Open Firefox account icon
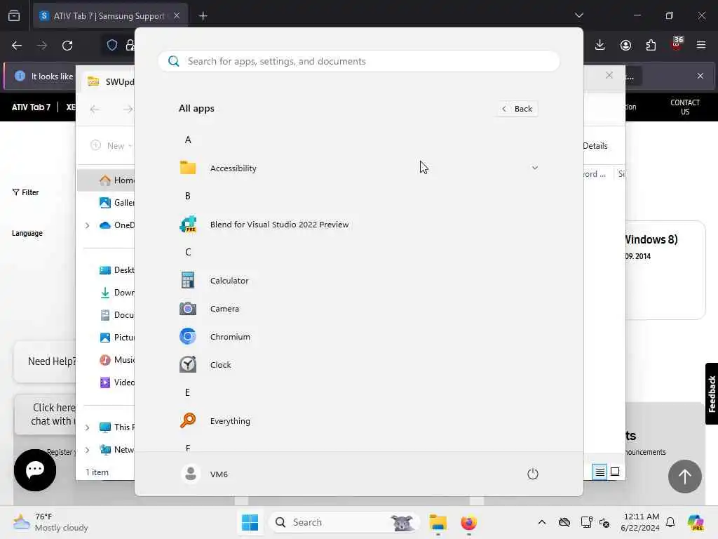The image size is (718, 539). coord(625,45)
